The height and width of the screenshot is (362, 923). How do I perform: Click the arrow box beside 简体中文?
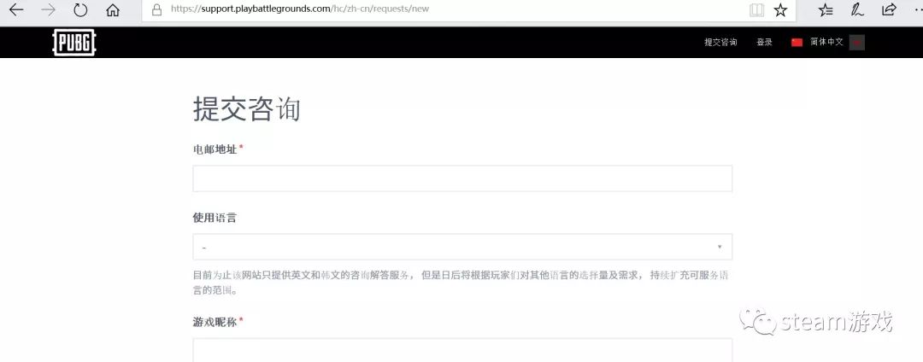coord(856,43)
